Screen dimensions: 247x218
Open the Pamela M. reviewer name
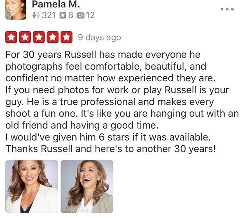(x=56, y=4)
